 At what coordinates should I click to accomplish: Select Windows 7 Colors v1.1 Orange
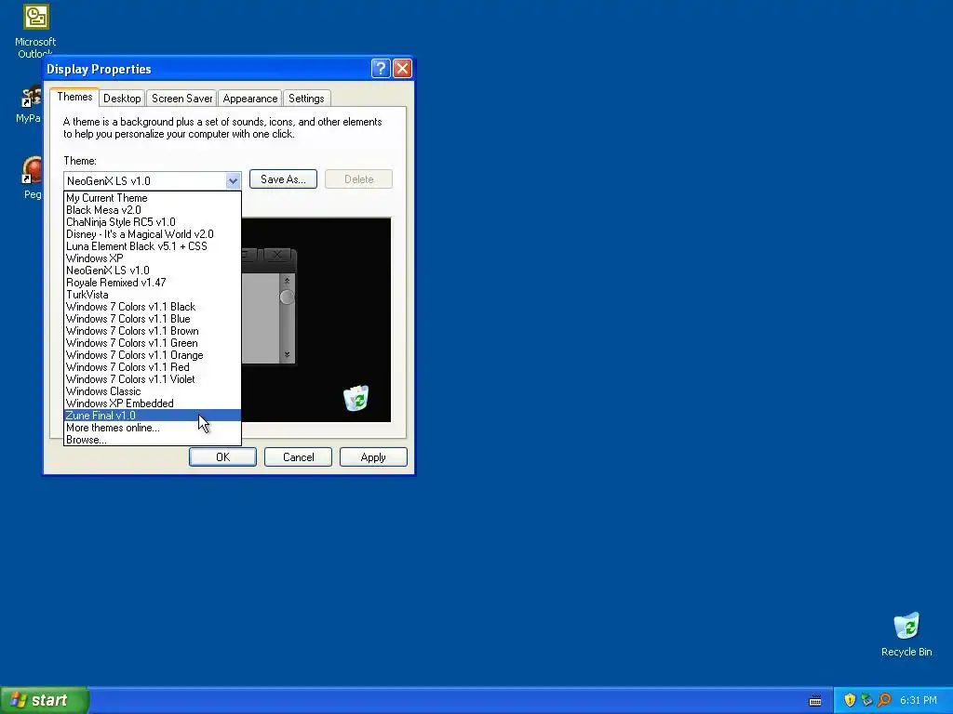[153, 356]
